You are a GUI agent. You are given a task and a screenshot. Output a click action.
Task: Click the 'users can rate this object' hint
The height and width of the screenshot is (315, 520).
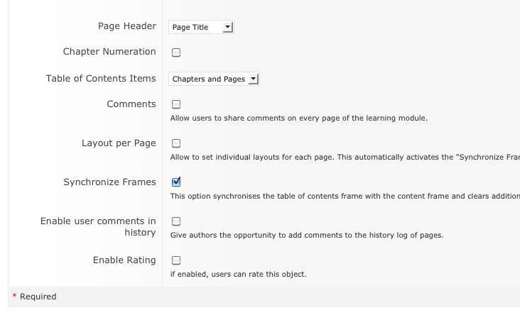238,274
